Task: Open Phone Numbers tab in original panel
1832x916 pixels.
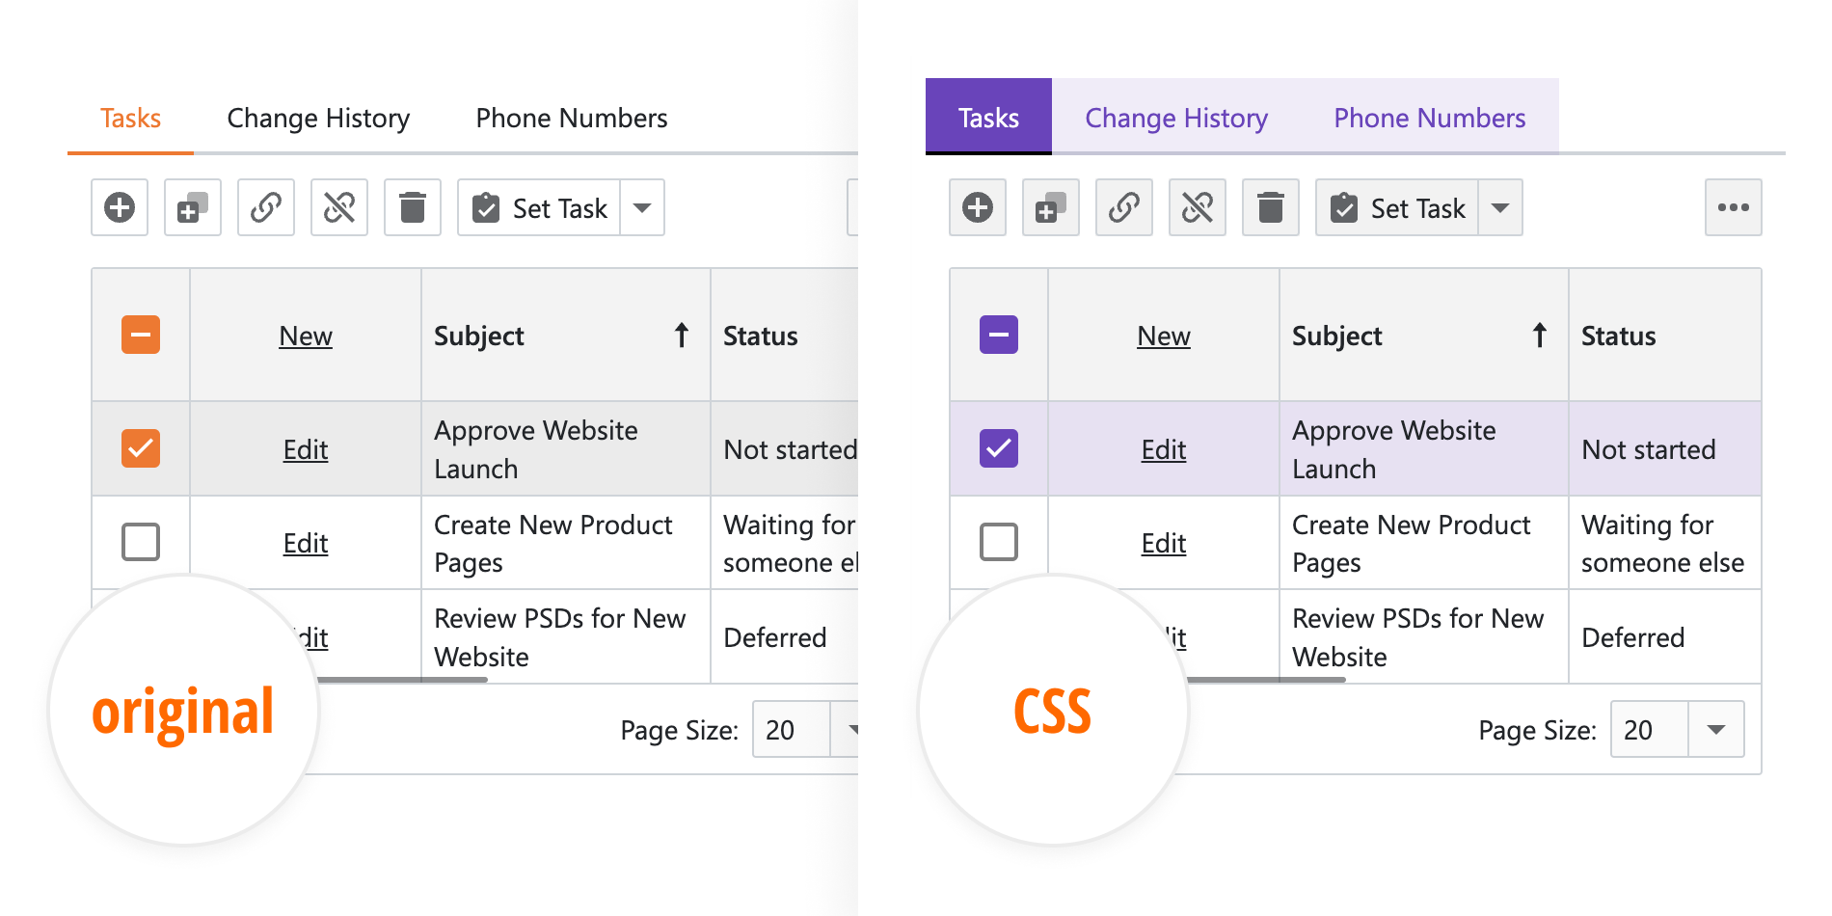Action: click(572, 118)
